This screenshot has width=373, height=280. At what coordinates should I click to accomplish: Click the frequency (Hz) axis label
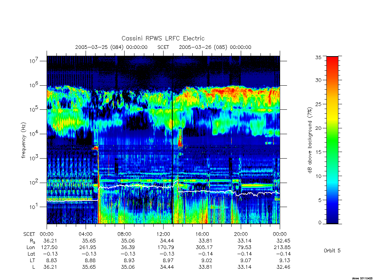point(23,140)
